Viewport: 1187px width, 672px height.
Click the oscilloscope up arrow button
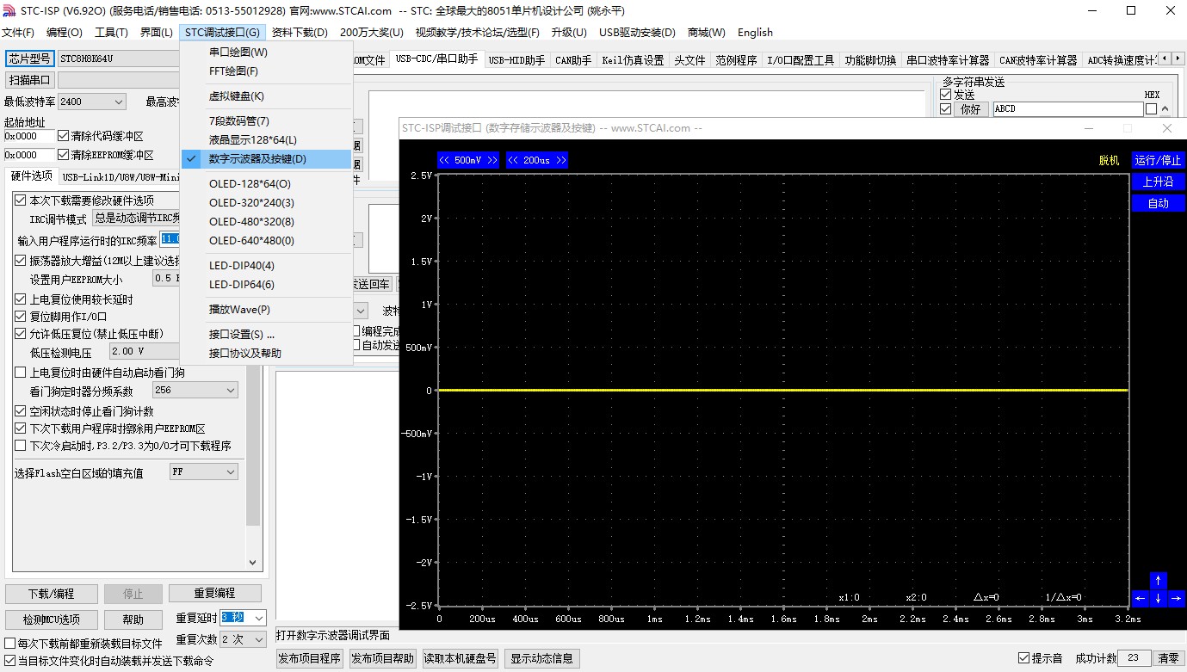click(1159, 581)
